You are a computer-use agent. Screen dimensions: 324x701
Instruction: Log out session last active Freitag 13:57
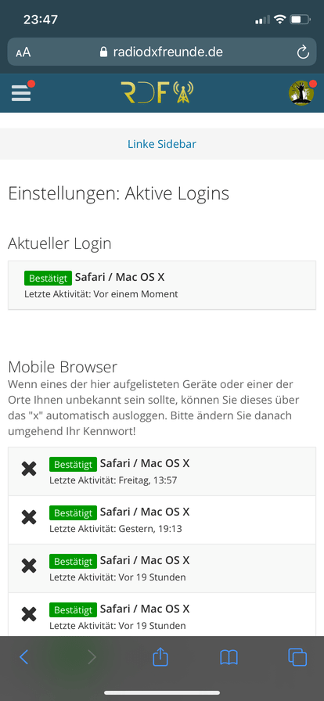tap(29, 469)
